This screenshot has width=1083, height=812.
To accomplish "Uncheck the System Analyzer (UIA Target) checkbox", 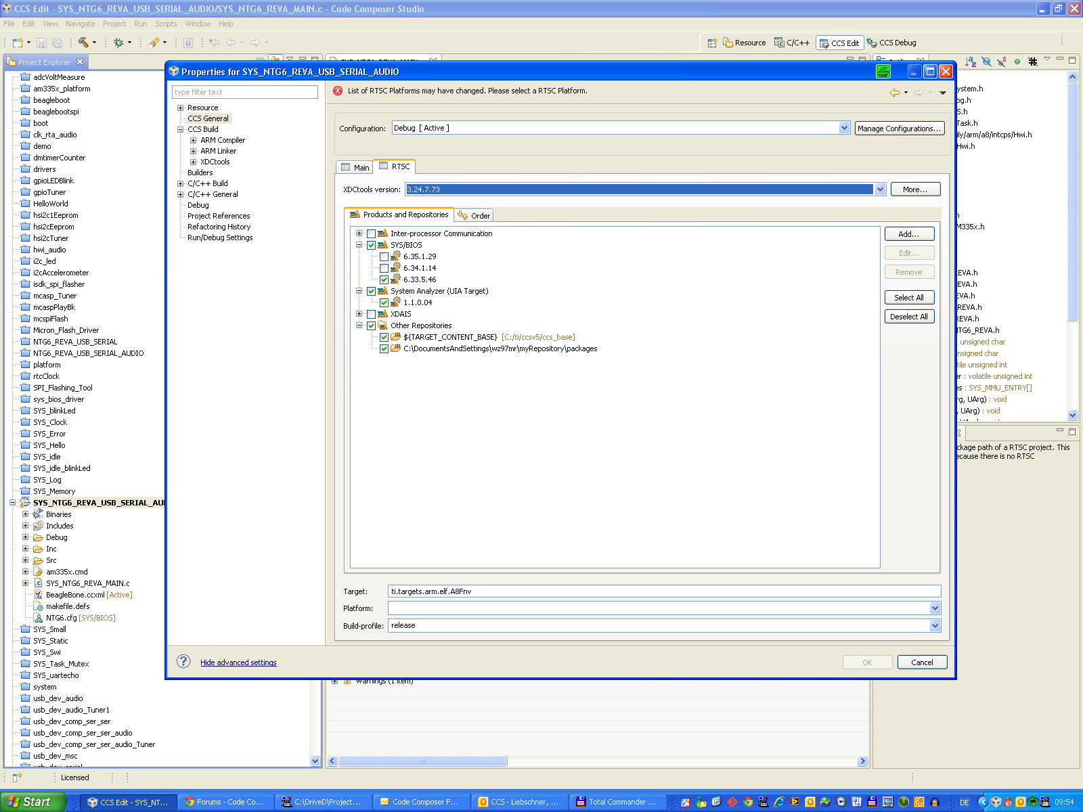I will point(371,291).
